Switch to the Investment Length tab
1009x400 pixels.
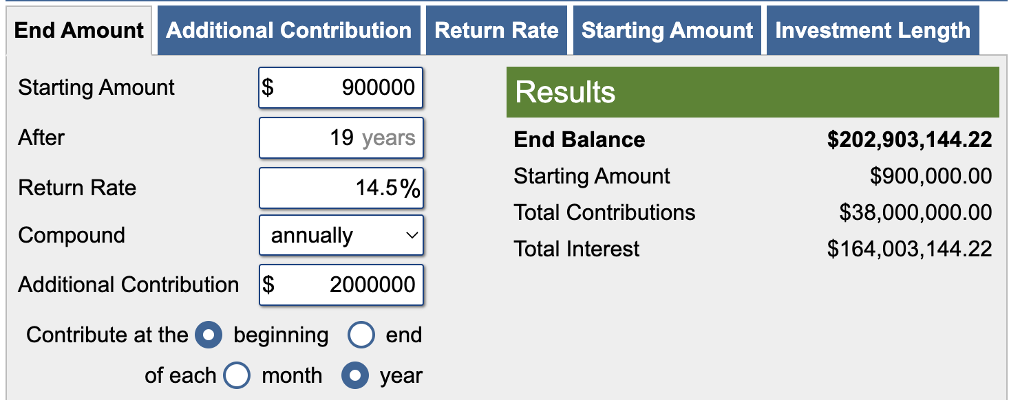coord(872,30)
